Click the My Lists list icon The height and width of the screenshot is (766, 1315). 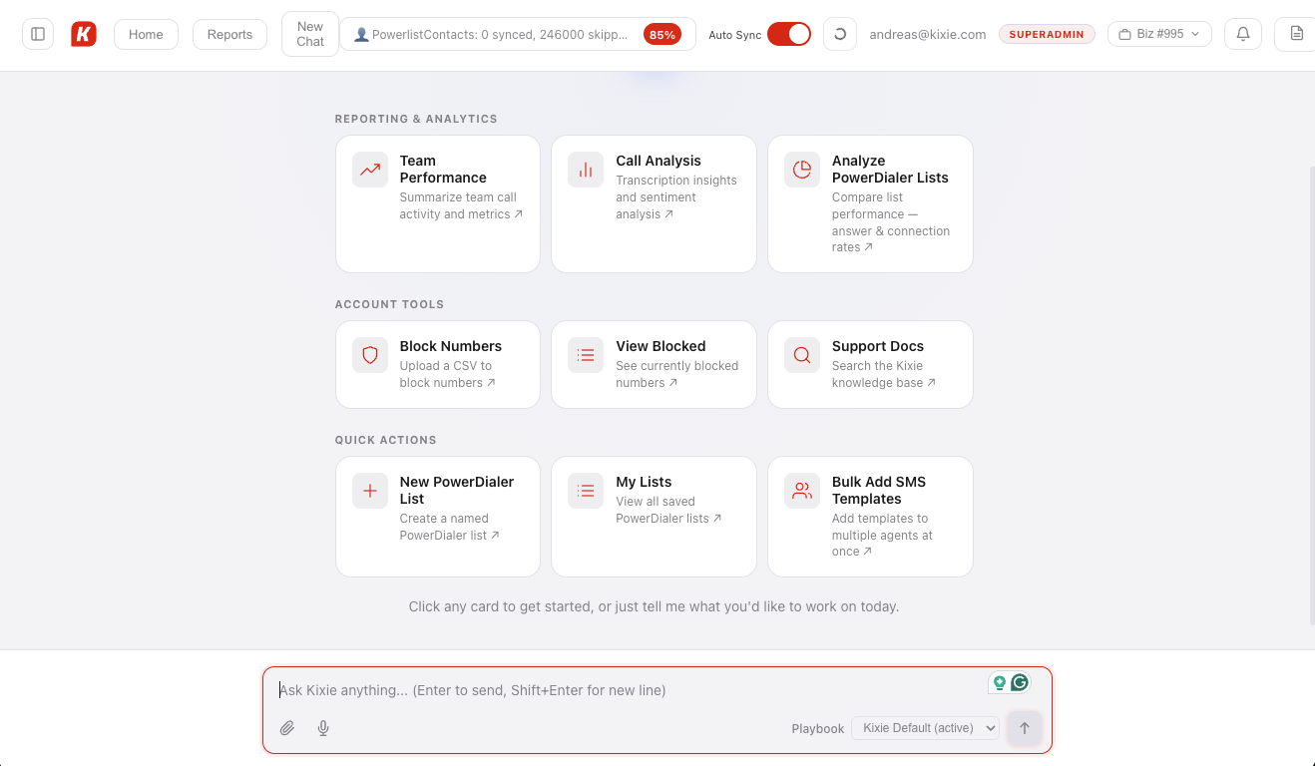[x=586, y=491]
